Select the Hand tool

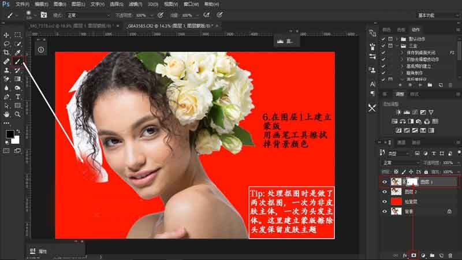click(x=6, y=114)
